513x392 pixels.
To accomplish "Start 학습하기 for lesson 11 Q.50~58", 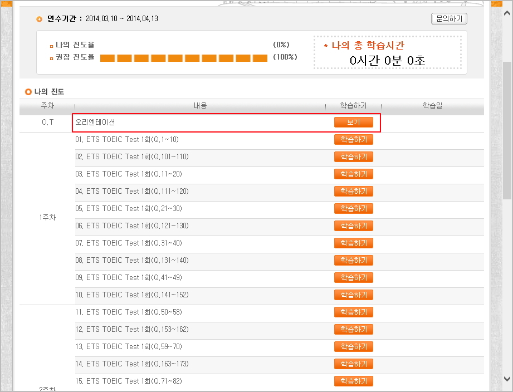I will 353,312.
